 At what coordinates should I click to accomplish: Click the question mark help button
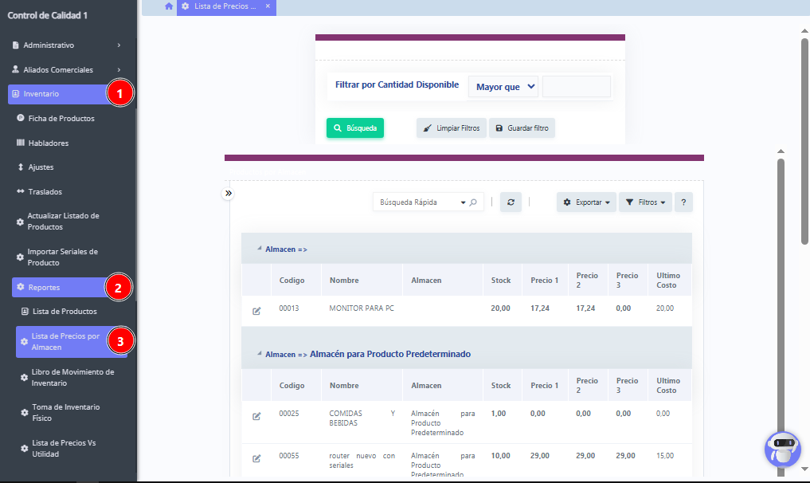click(x=683, y=202)
